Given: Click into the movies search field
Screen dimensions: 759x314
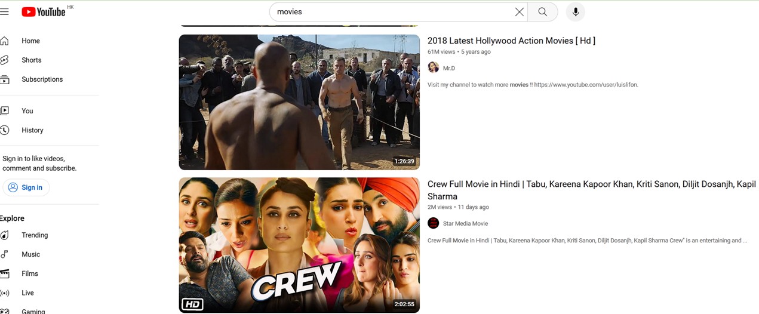Looking at the screenshot, I should pyautogui.click(x=391, y=12).
